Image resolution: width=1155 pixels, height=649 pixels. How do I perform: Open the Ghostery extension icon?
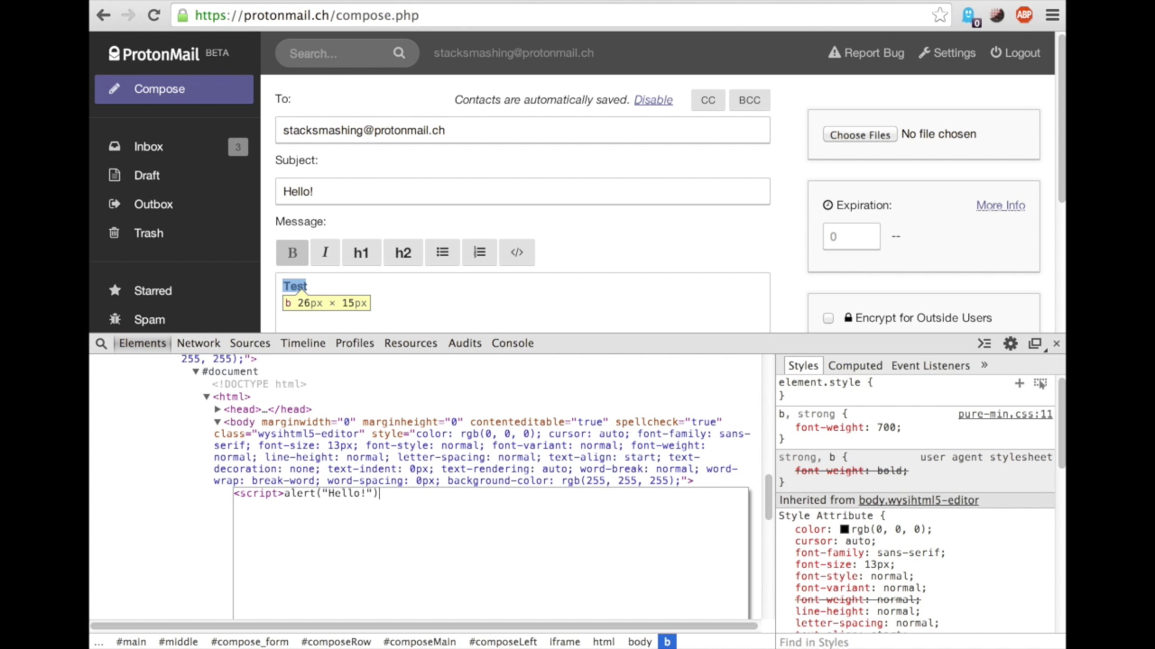(x=971, y=16)
